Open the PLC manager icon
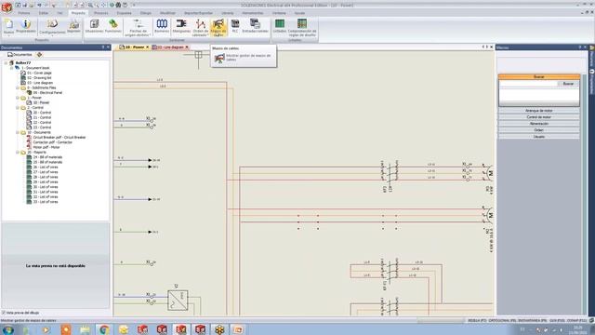The image size is (595, 335). (x=235, y=26)
